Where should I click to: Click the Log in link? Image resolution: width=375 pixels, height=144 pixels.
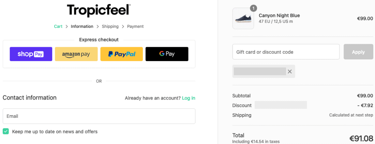click(x=189, y=98)
